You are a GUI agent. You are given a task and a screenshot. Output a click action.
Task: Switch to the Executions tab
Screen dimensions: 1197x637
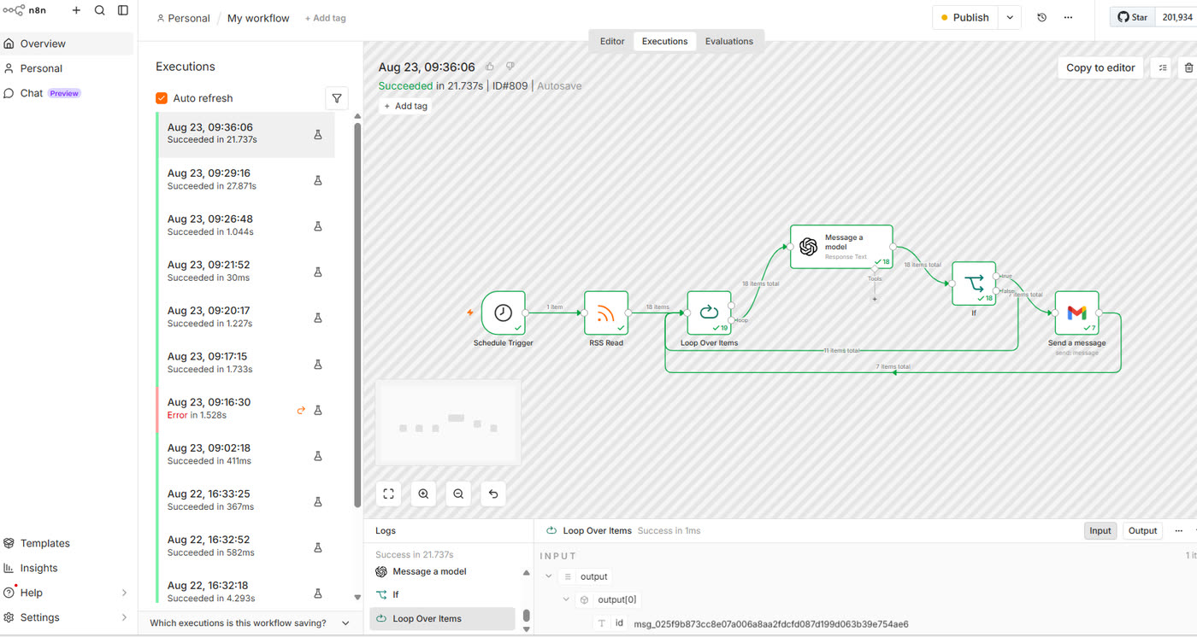(664, 41)
